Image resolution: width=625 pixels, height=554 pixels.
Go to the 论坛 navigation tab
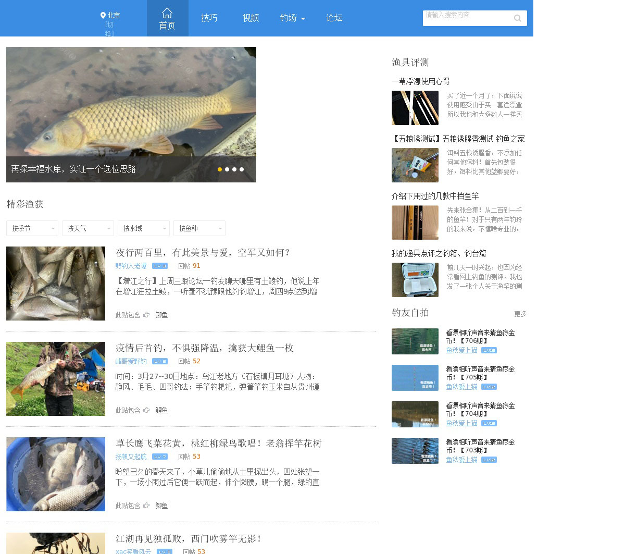[334, 18]
